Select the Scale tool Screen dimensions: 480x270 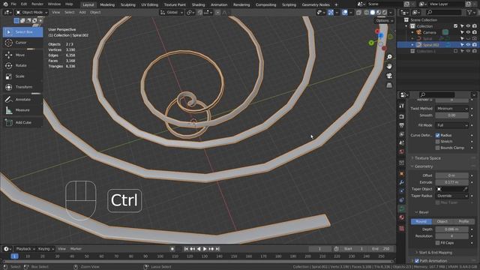(x=22, y=76)
